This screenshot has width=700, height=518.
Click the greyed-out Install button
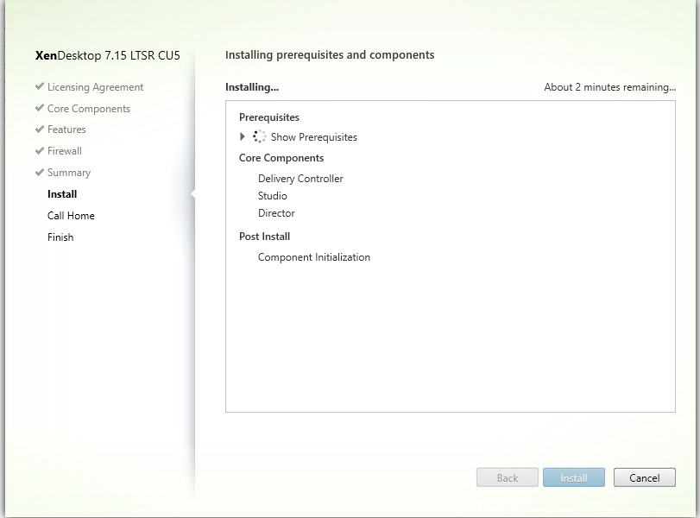click(574, 477)
